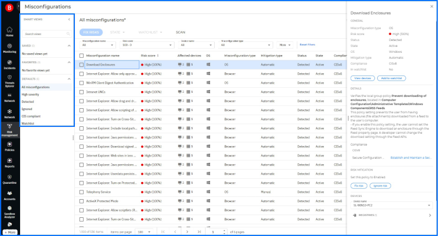Tick the Telephony Service row checkbox

pos(81,192)
